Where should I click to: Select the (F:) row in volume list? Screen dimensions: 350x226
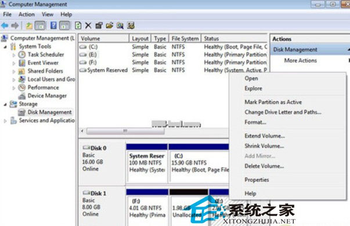(173, 63)
